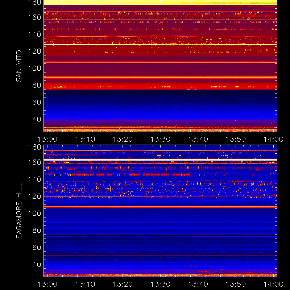Select the 60 tick label on San Vito axis
290x290 pixels.
point(37,102)
